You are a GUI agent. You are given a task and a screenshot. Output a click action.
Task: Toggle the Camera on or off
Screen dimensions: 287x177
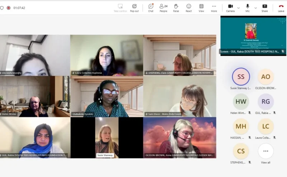(x=230, y=8)
